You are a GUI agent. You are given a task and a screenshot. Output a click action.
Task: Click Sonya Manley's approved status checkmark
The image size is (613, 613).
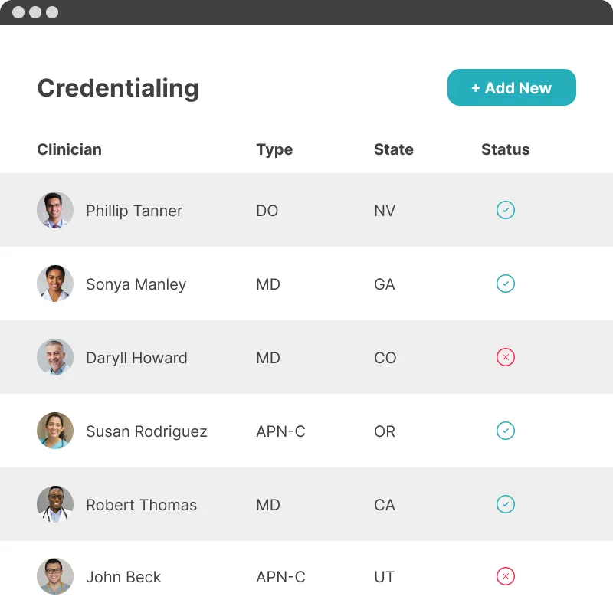pyautogui.click(x=505, y=284)
